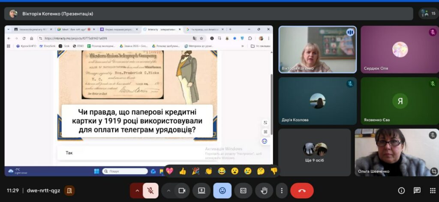Screen dimensions: 439x202
Task: Open the activities grid icon
Action: (432, 190)
